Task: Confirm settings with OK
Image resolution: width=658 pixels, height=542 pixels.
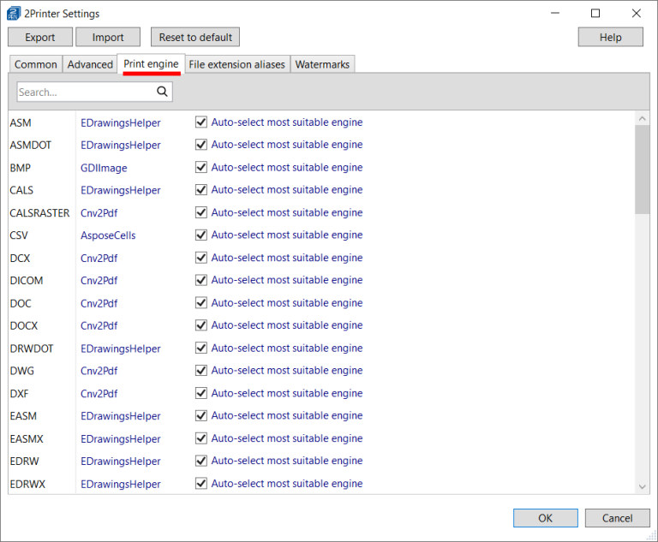Action: (545, 518)
